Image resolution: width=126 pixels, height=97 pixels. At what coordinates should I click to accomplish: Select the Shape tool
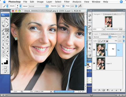coord(7,48)
